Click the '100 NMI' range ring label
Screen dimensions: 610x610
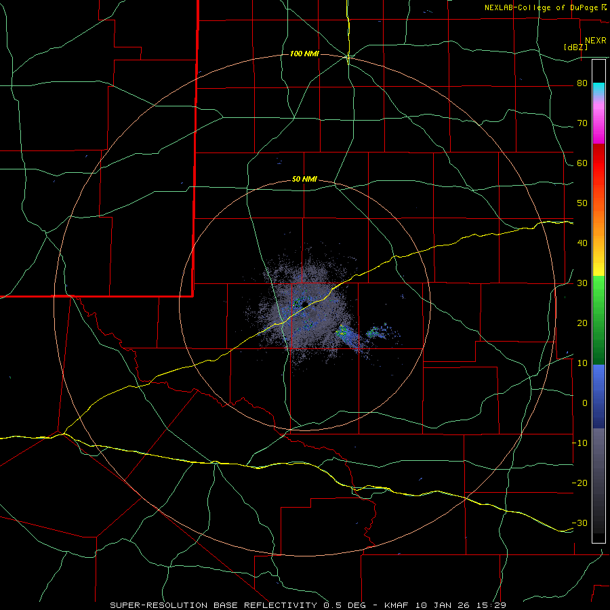click(x=304, y=54)
